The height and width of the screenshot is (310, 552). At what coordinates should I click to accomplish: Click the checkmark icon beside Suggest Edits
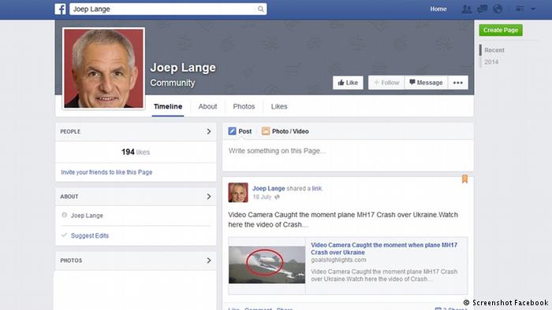(x=64, y=235)
